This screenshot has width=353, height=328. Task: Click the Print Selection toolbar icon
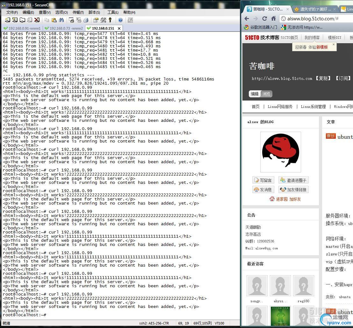79,20
